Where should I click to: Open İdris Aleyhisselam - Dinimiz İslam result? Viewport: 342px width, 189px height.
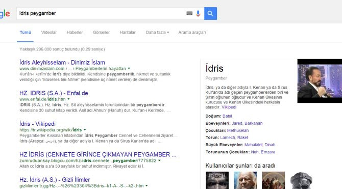click(62, 63)
